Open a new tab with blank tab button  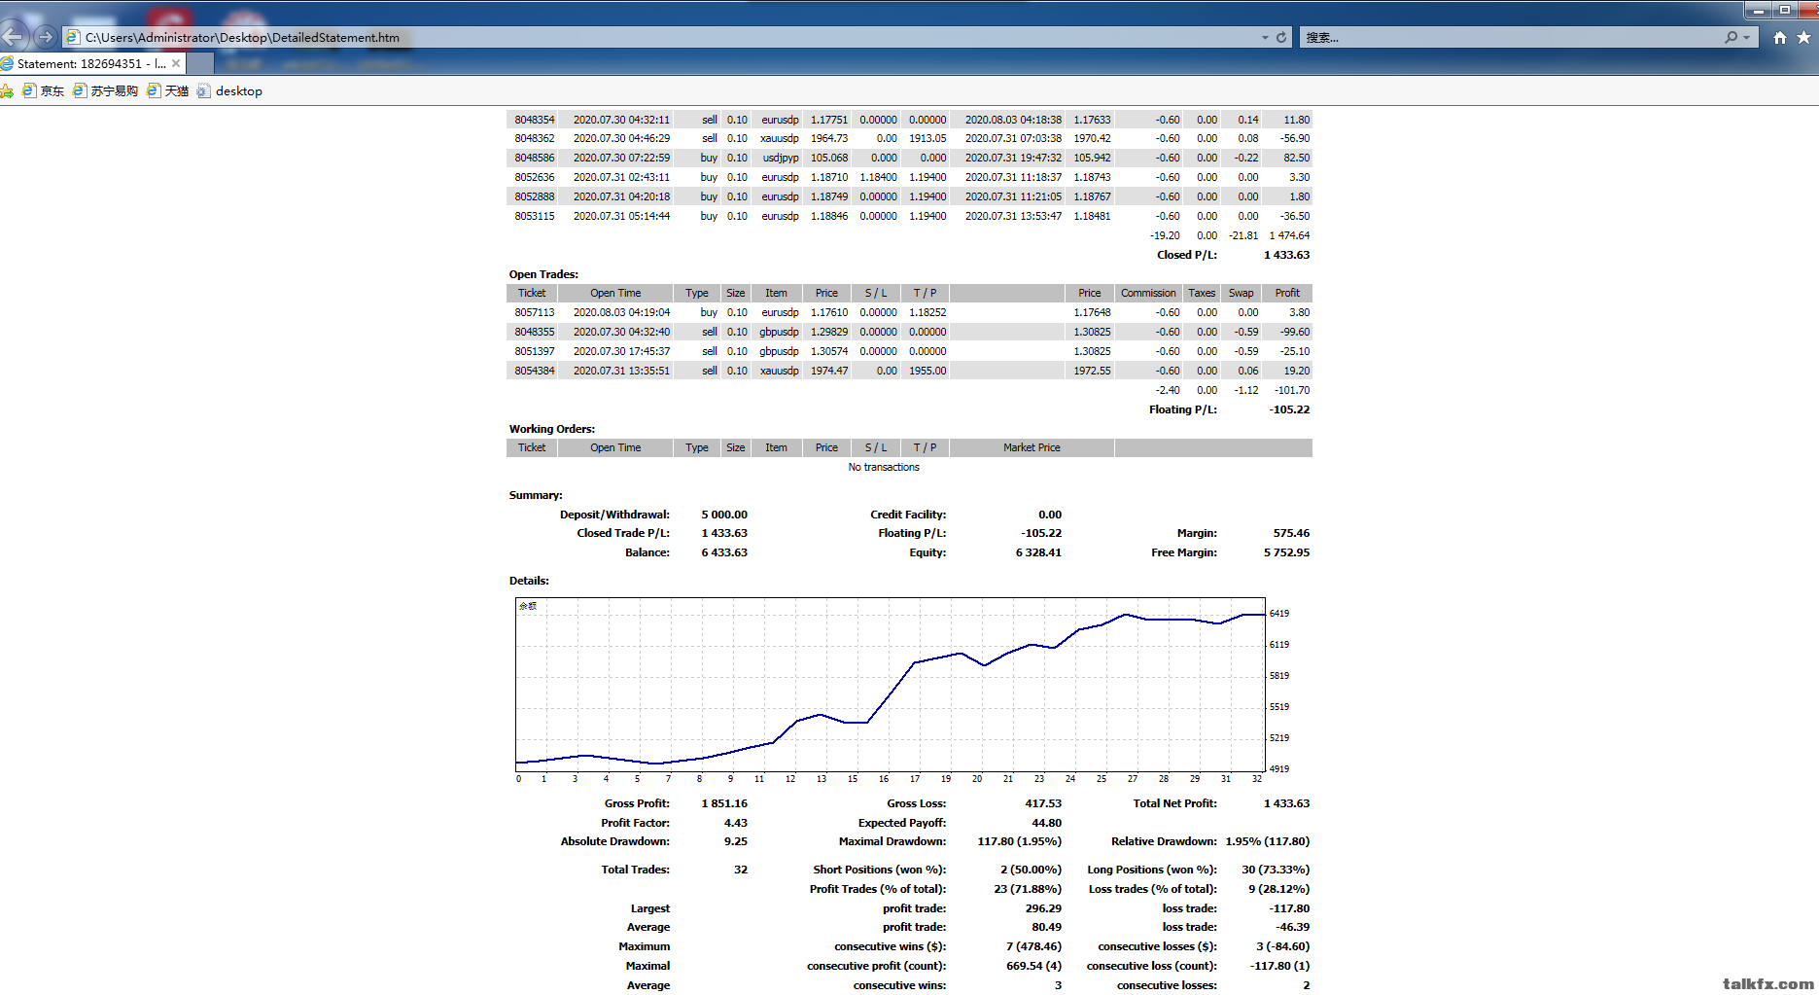point(200,63)
